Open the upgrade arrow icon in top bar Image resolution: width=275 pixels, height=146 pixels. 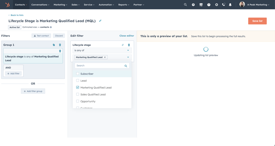(193, 5)
